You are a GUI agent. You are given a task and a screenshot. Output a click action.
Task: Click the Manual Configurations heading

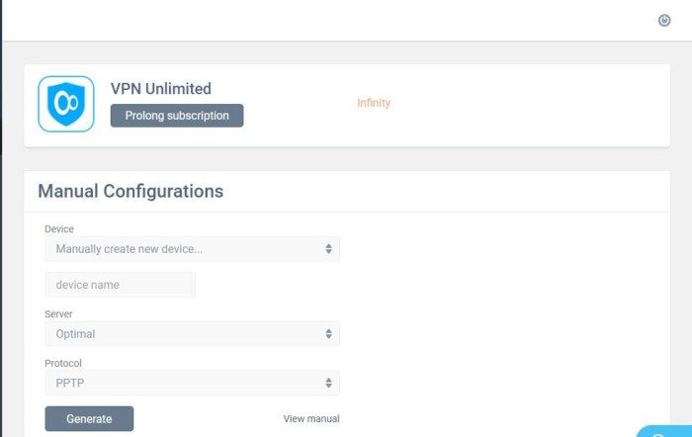pos(130,191)
